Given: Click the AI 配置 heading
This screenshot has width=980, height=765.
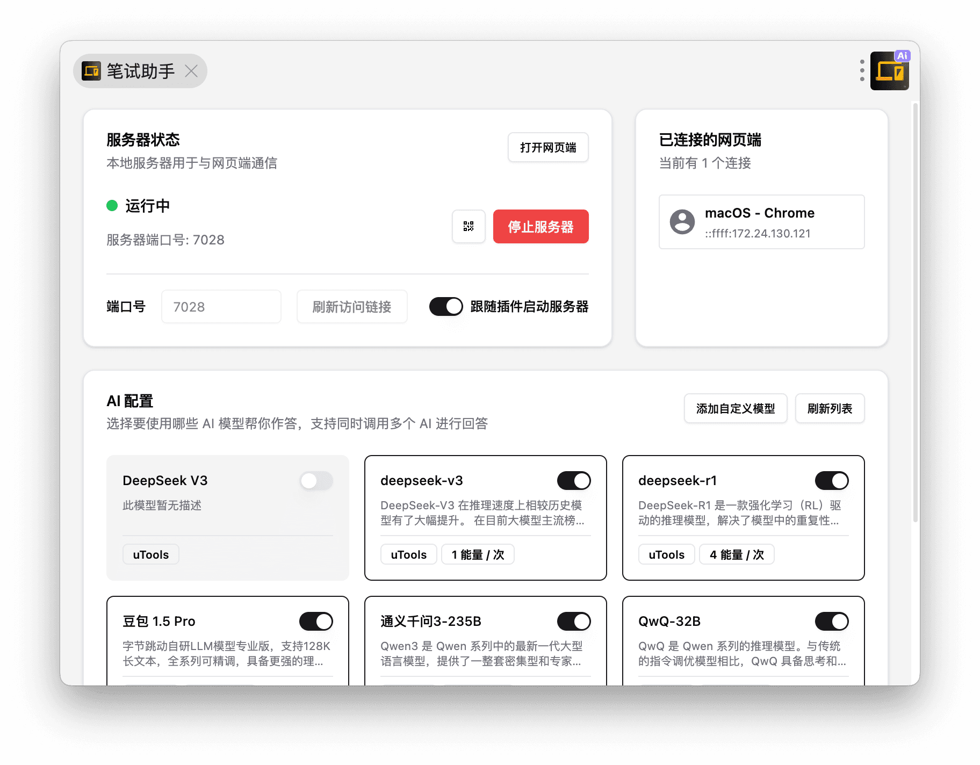Looking at the screenshot, I should 130,401.
